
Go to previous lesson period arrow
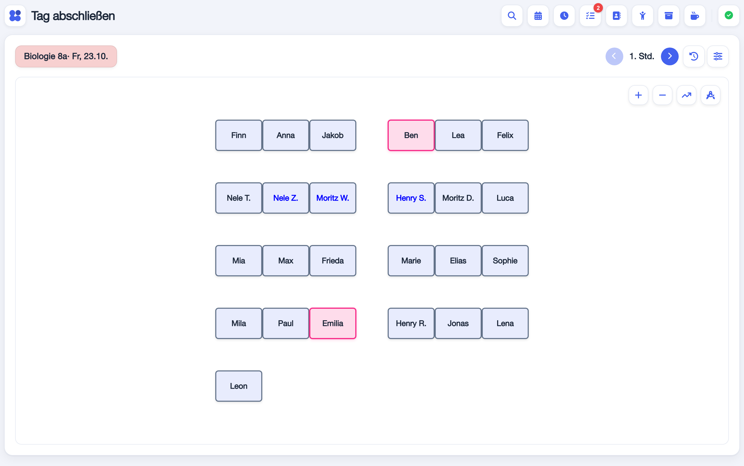click(614, 56)
